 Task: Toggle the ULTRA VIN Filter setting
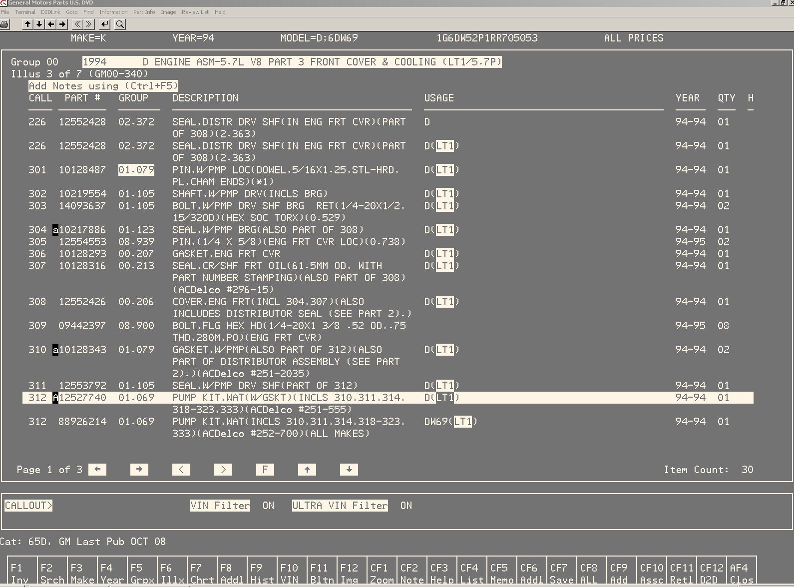click(x=340, y=506)
